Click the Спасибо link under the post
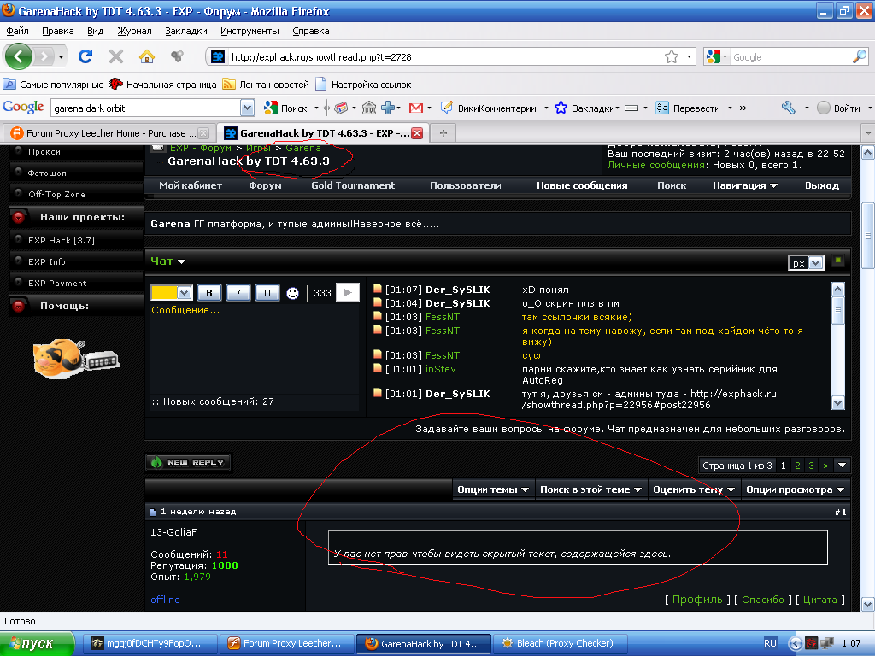This screenshot has width=875, height=656. (x=763, y=600)
